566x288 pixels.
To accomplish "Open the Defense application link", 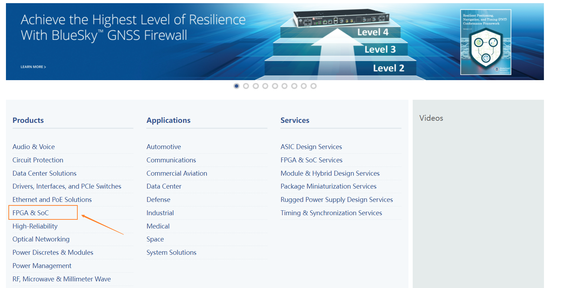I will [159, 200].
